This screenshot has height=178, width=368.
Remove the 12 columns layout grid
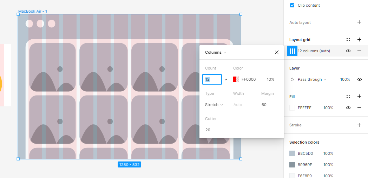359,51
